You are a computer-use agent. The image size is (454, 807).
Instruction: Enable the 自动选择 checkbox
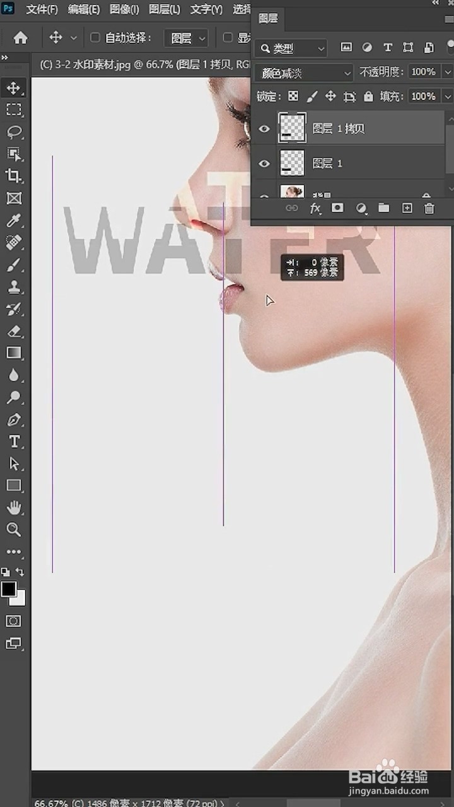point(95,38)
